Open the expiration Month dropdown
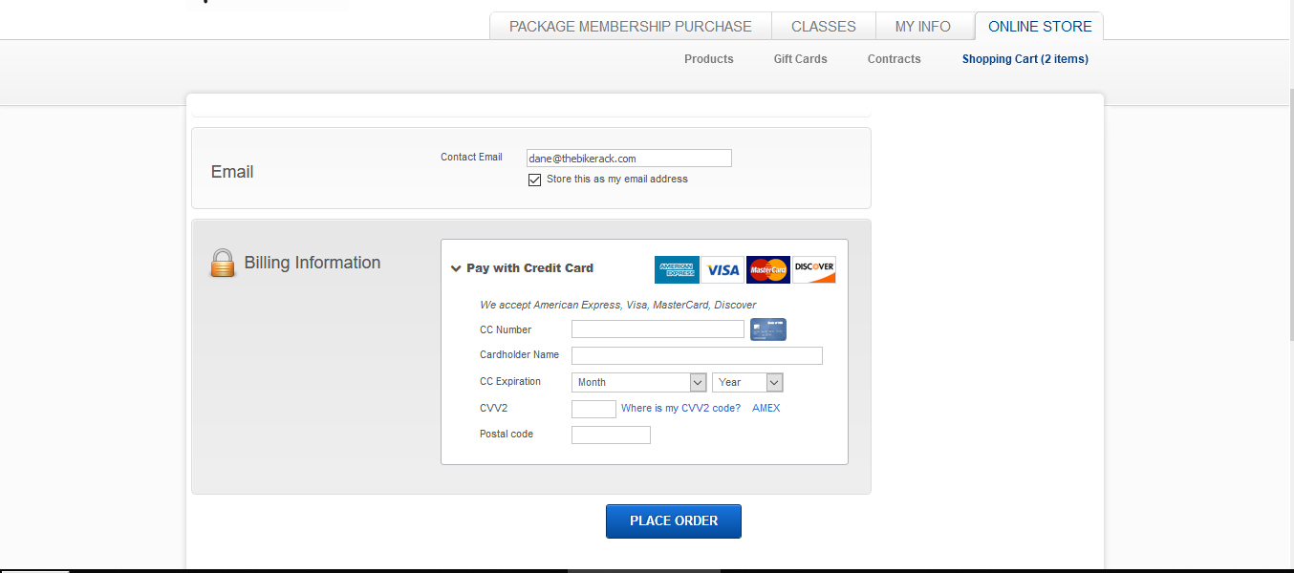 (x=638, y=382)
